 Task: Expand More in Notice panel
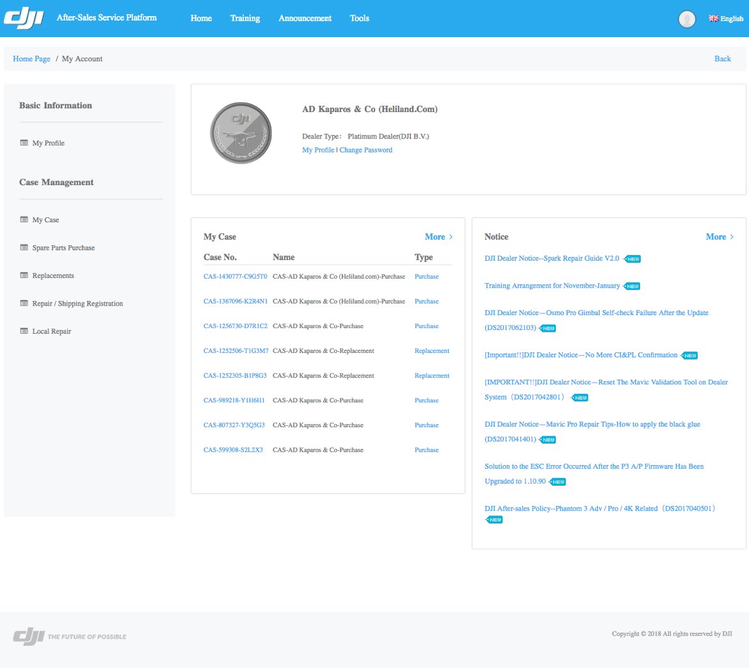coord(720,237)
